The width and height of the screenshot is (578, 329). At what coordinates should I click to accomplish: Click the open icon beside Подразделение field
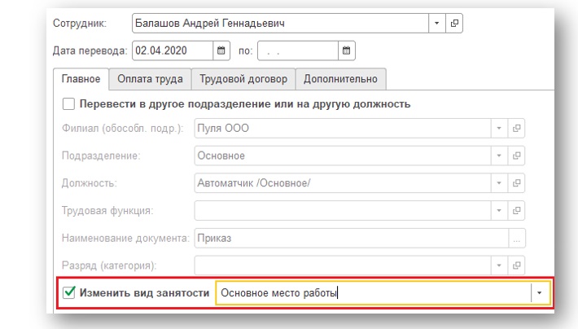[x=515, y=156]
